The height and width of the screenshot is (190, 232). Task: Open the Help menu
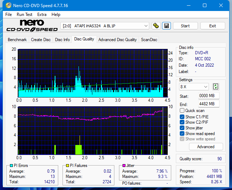[56, 15]
